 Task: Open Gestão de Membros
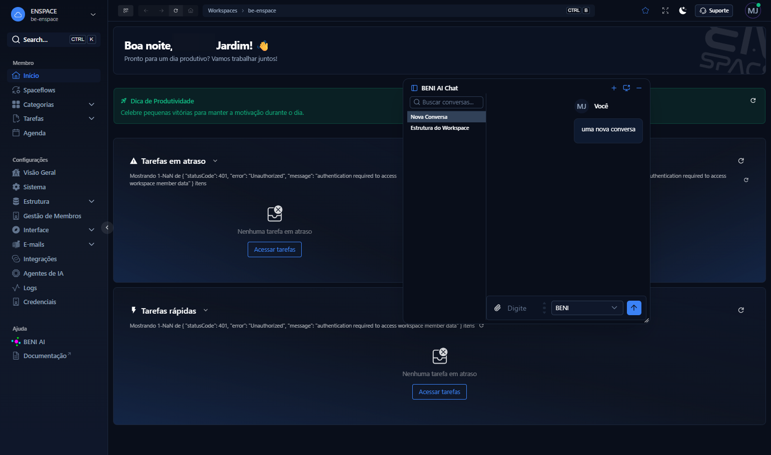tap(54, 216)
